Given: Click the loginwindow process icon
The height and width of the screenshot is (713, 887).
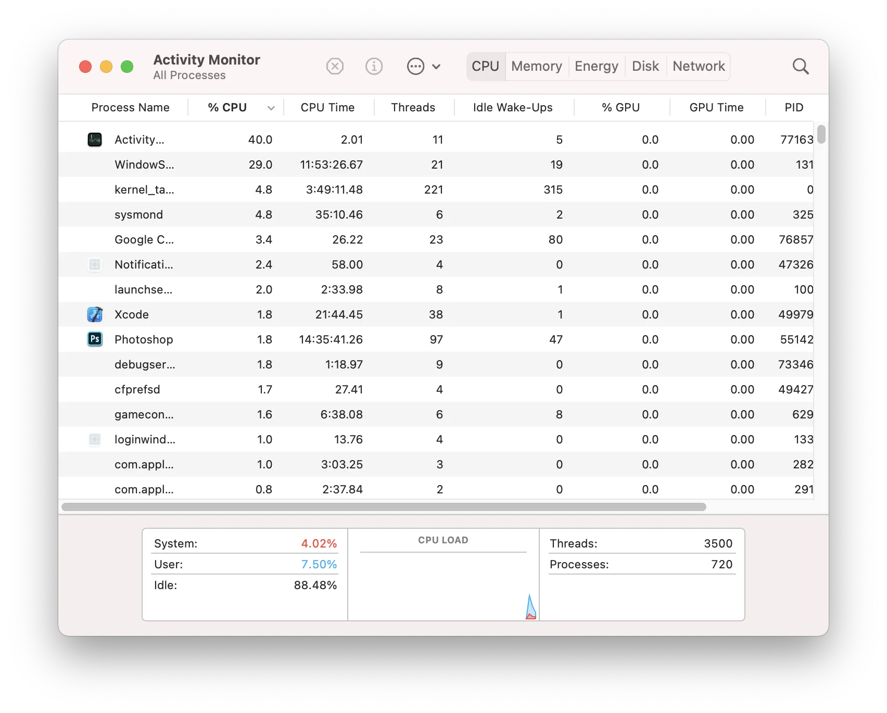Looking at the screenshot, I should click(x=95, y=439).
